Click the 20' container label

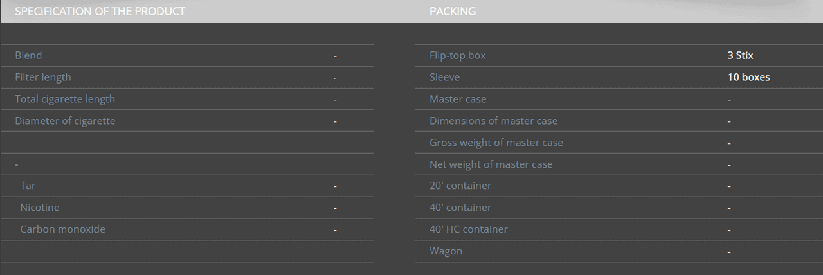(x=460, y=186)
